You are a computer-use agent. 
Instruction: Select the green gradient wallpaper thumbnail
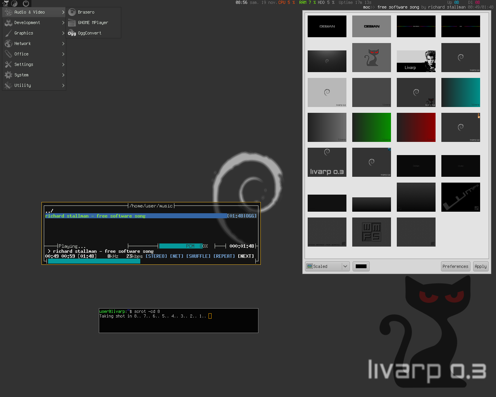click(x=372, y=127)
